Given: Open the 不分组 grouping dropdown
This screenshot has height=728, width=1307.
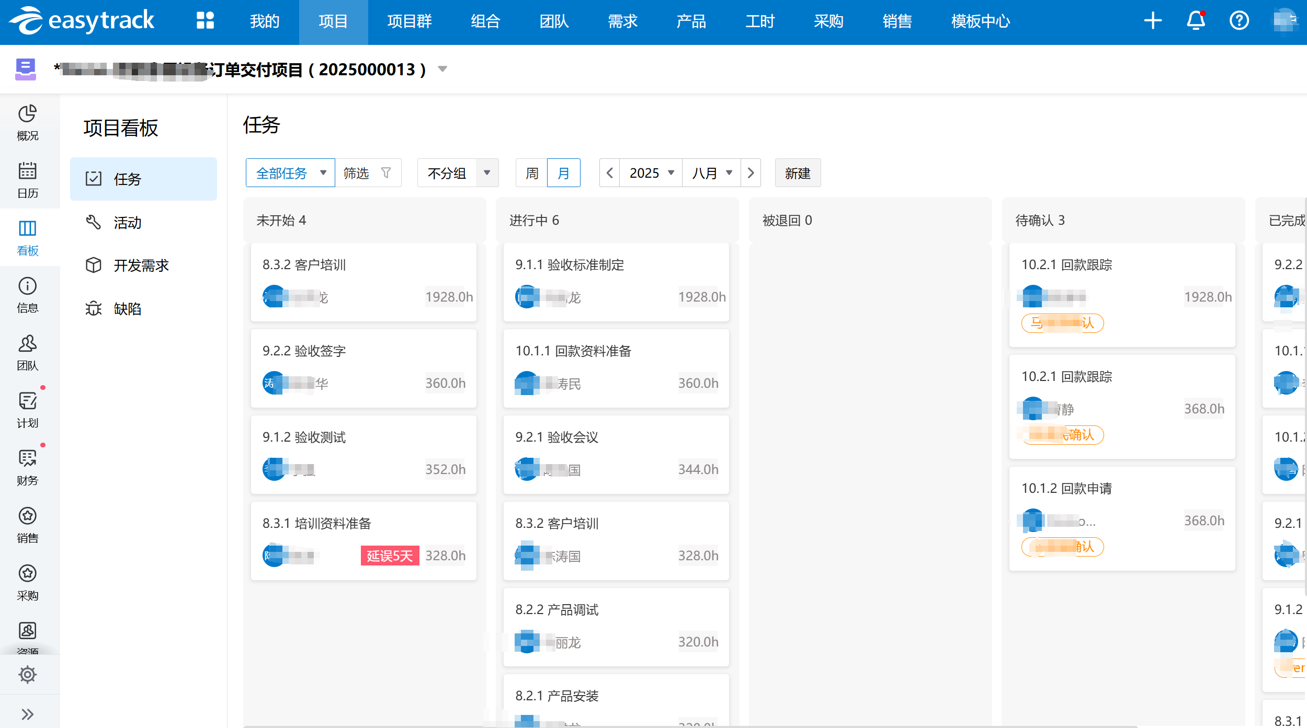Looking at the screenshot, I should click(458, 173).
